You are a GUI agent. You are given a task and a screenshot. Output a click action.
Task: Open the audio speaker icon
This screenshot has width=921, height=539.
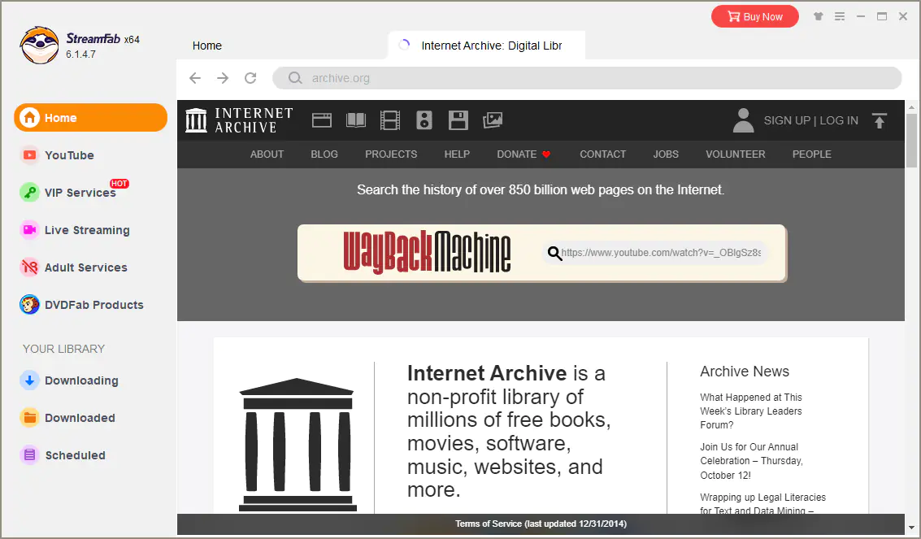(424, 120)
